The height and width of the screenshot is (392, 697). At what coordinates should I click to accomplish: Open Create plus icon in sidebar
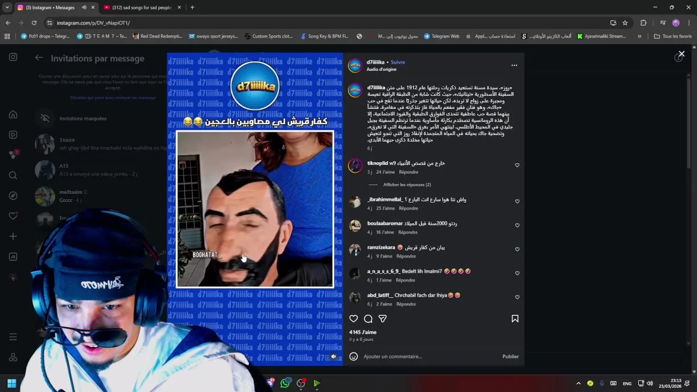click(13, 236)
